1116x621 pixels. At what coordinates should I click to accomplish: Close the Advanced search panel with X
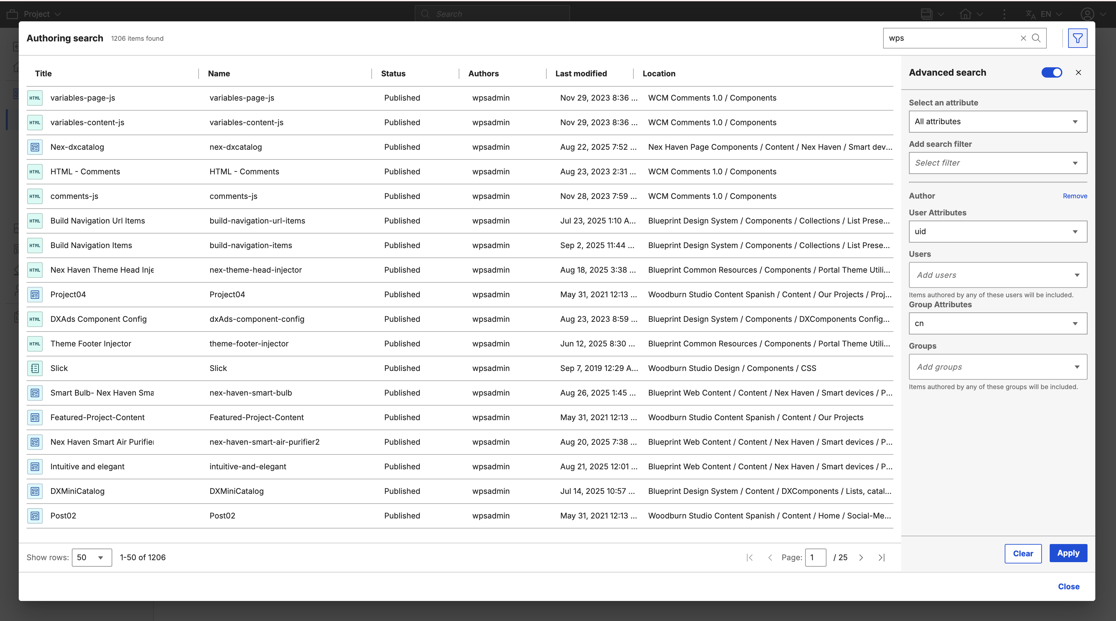tap(1078, 73)
